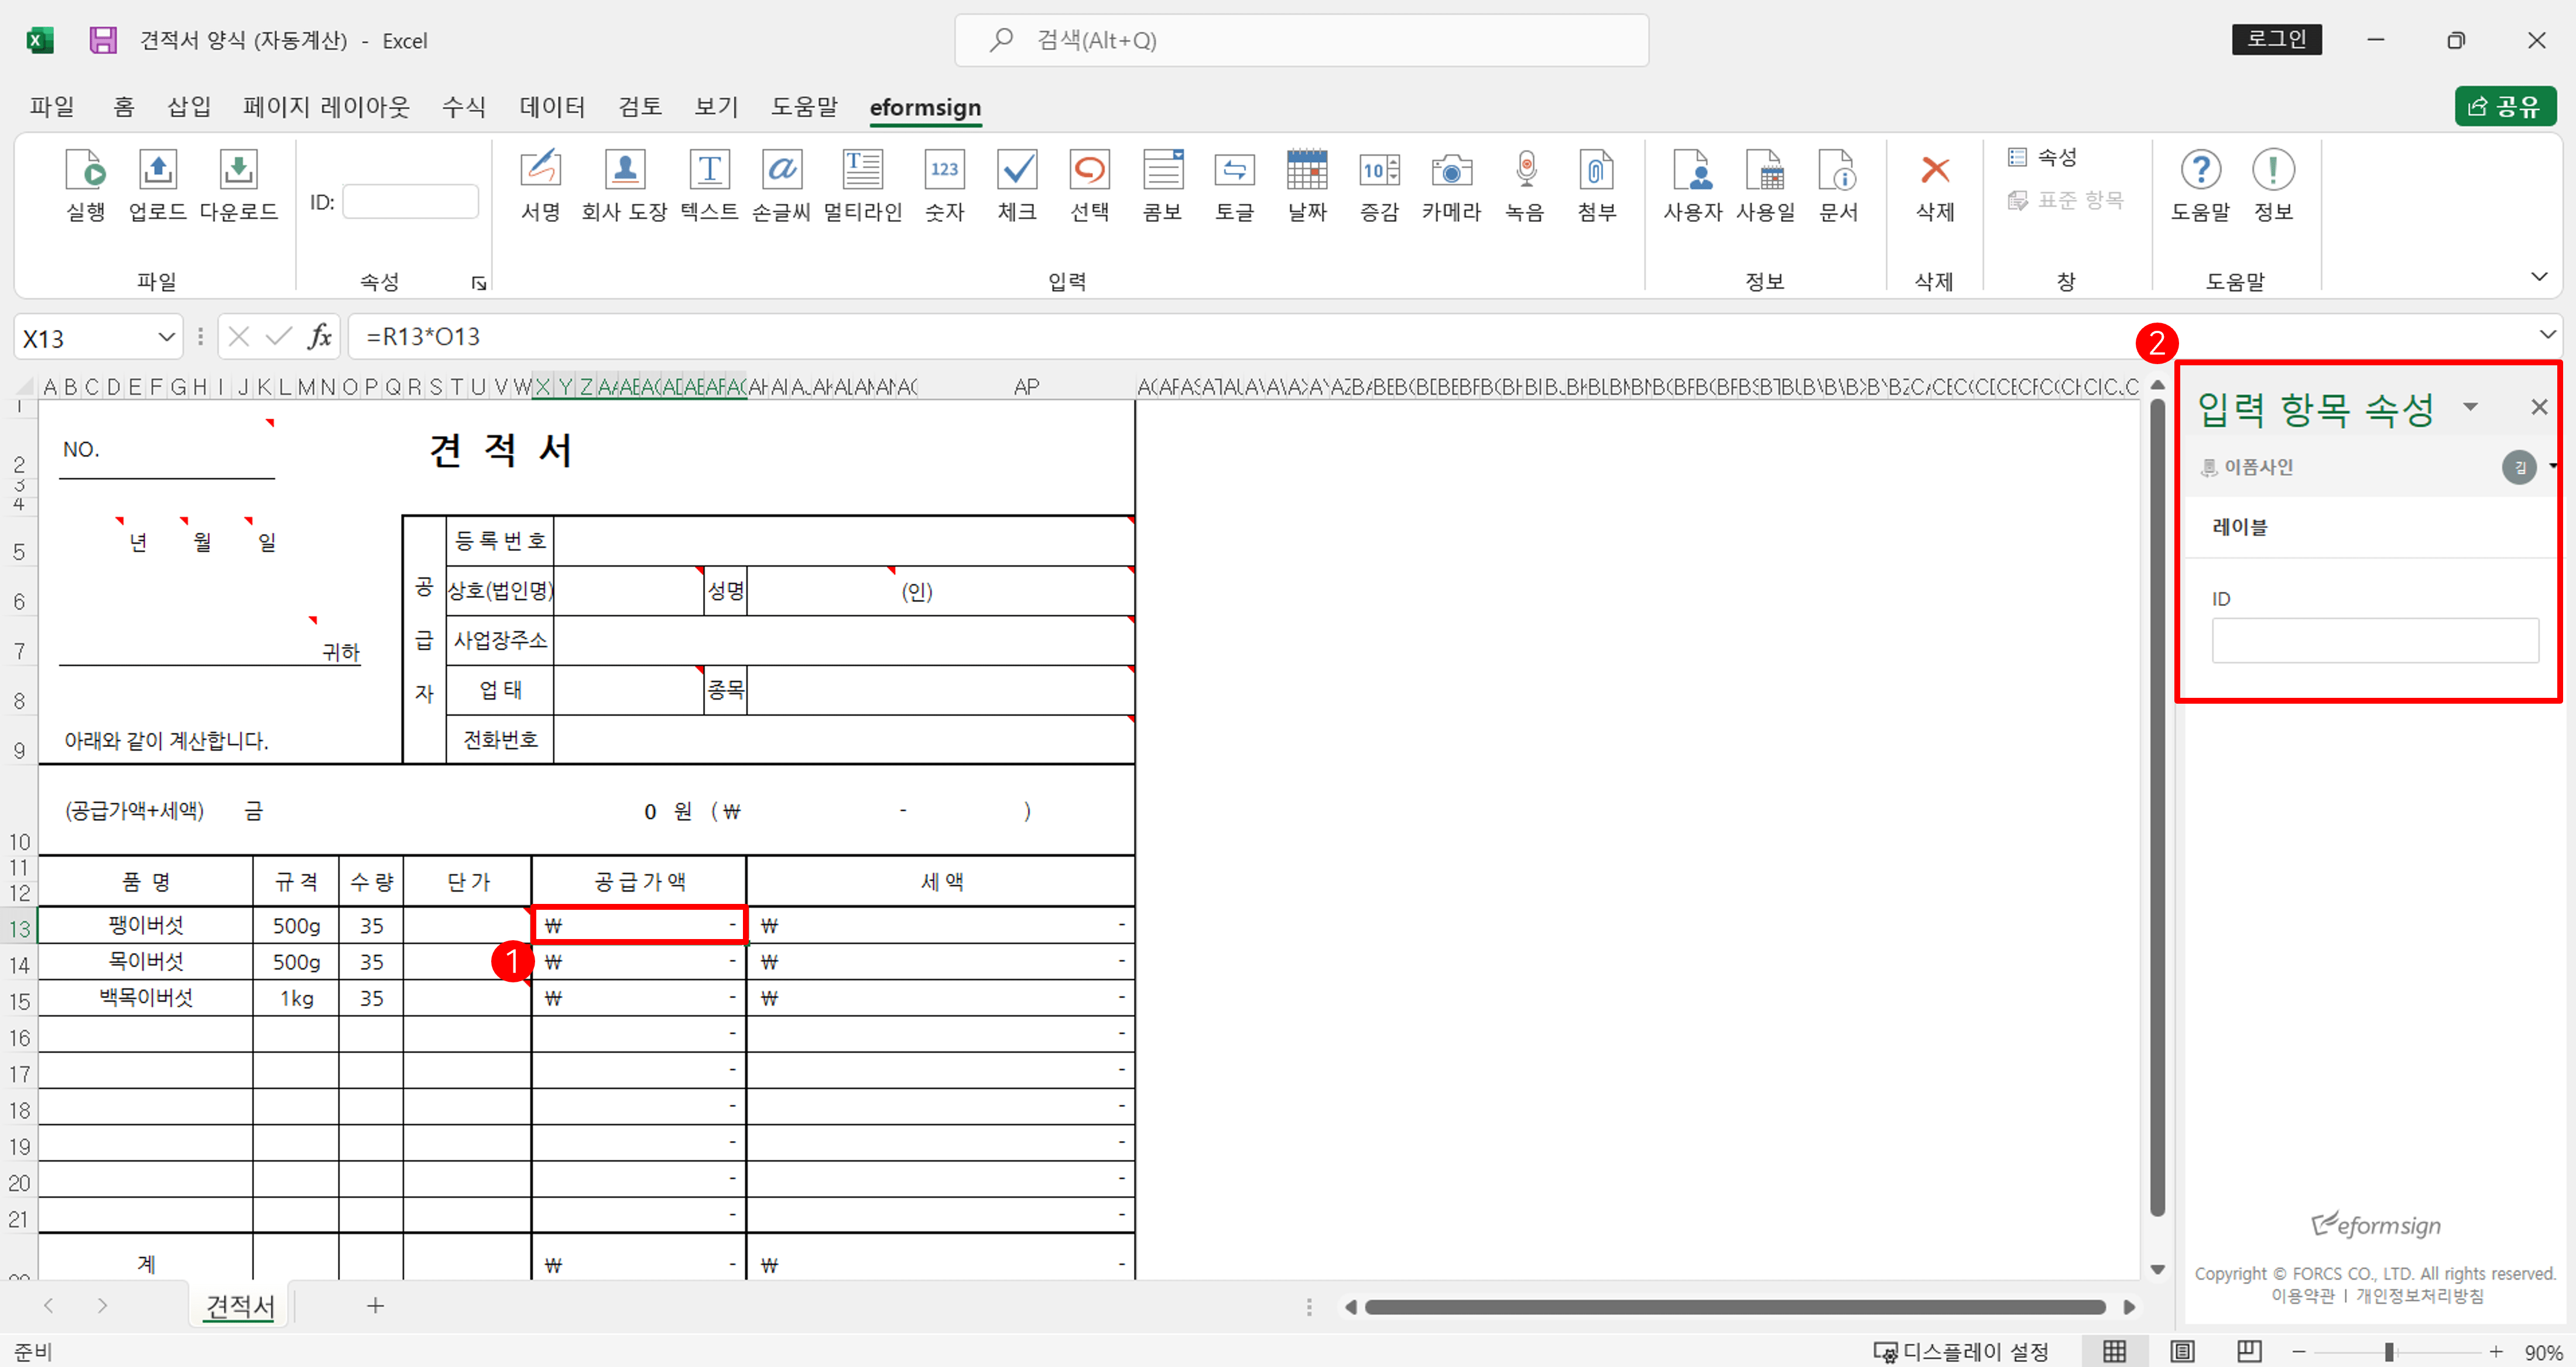Click the zoom out minus button
The image size is (2576, 1367).
(x=2299, y=1351)
